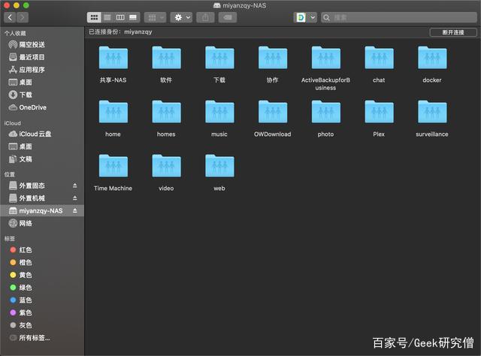Open 下载 Downloads in sidebar
This screenshot has width=481, height=356.
pyautogui.click(x=42, y=95)
